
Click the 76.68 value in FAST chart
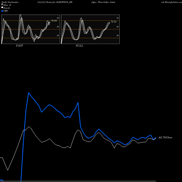coord(54,20)
